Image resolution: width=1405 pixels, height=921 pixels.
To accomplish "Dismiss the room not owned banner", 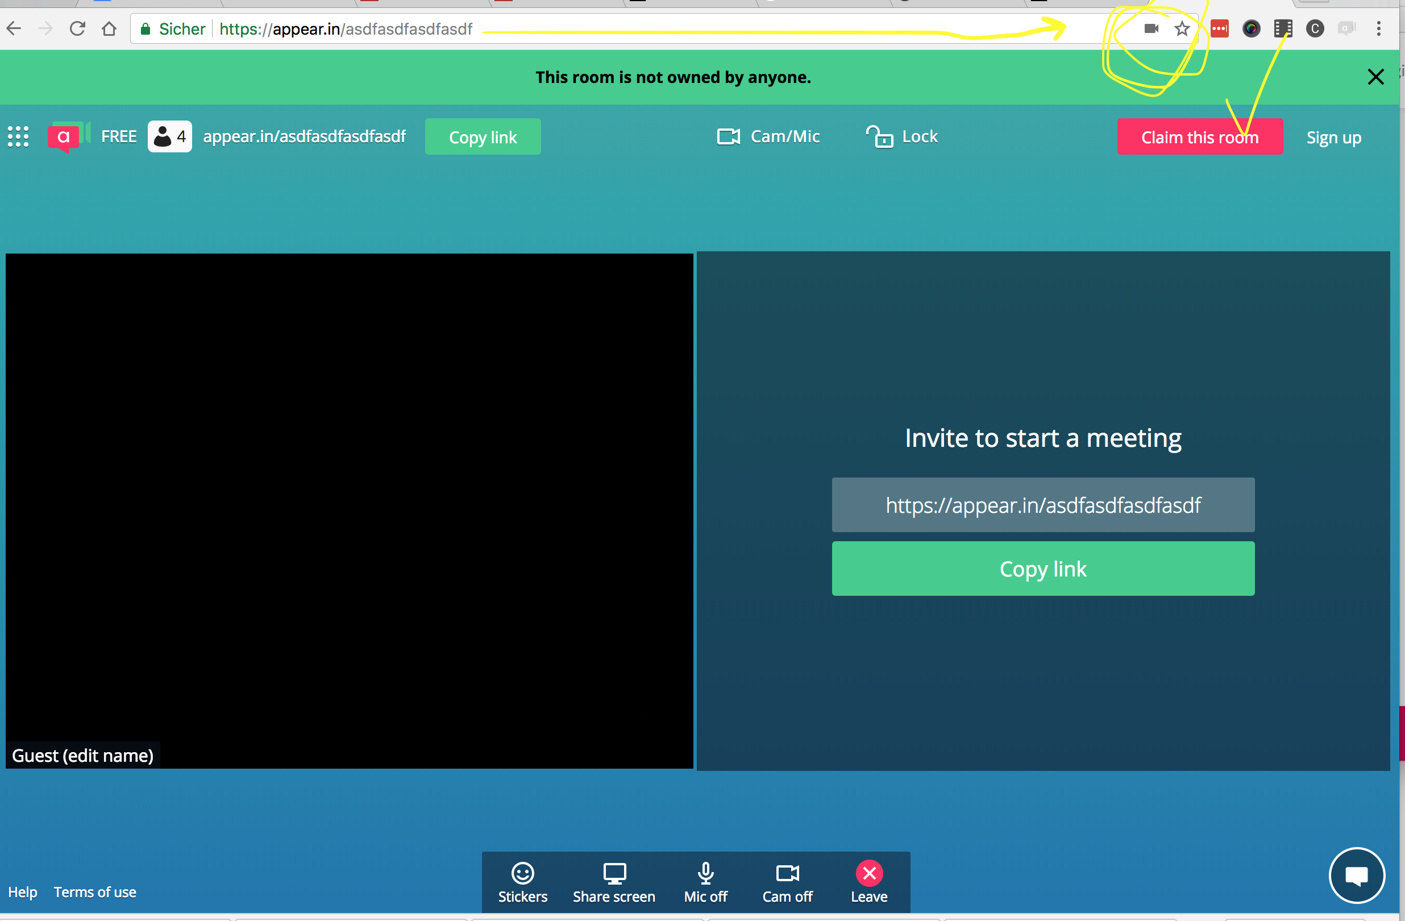I will coord(1376,77).
